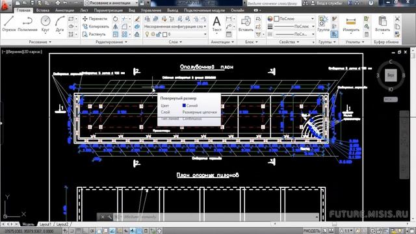The width and height of the screenshot is (416, 234).
Task: Open the ПоСлою object color dropdown
Action: click(x=294, y=19)
